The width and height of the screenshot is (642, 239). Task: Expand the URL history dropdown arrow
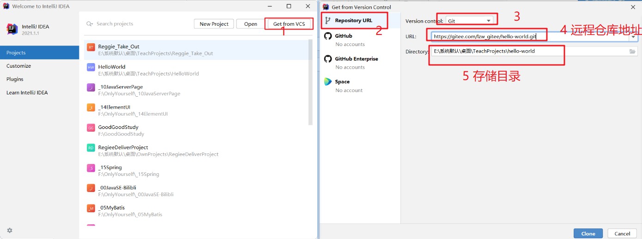pyautogui.click(x=632, y=37)
